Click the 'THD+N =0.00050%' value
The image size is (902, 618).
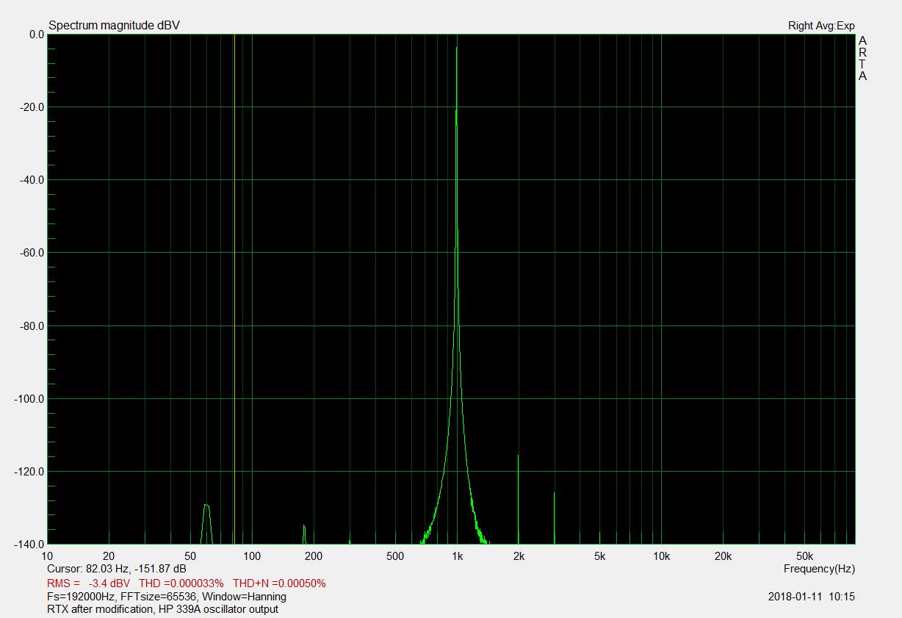[x=279, y=583]
